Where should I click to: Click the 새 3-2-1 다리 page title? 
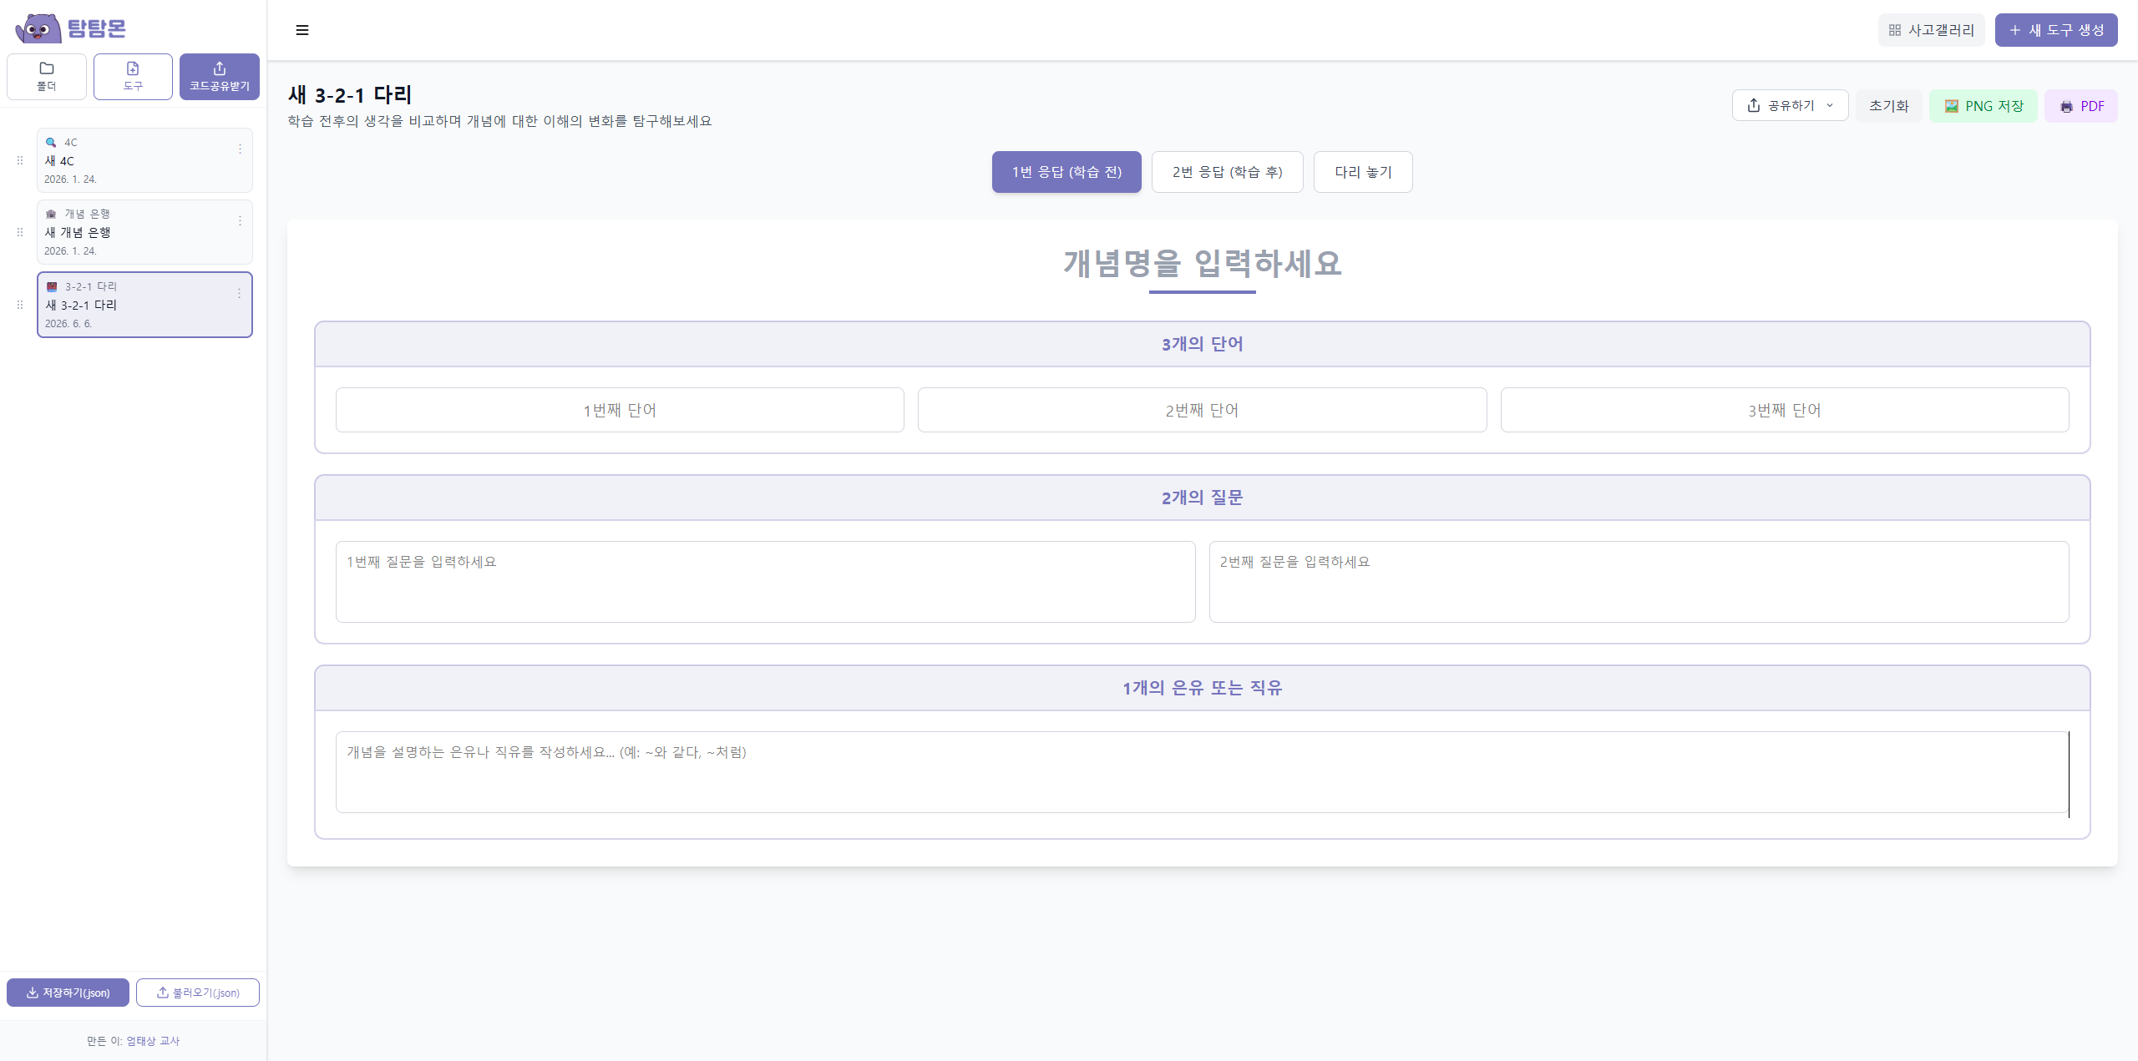(350, 95)
